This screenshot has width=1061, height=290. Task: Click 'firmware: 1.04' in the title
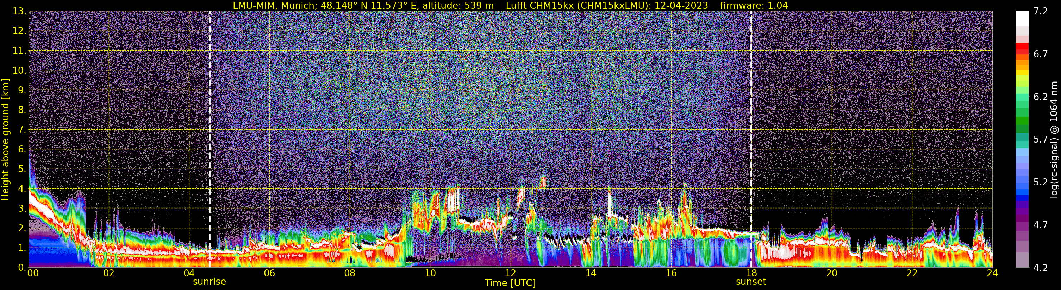coord(754,6)
